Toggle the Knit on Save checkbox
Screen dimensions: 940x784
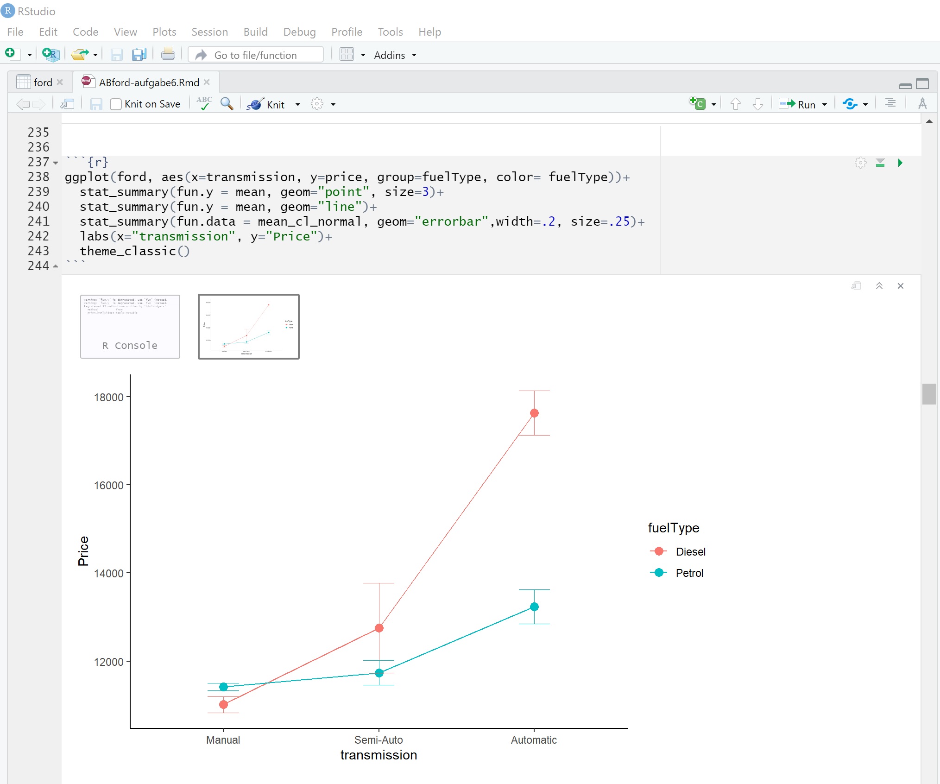(116, 104)
